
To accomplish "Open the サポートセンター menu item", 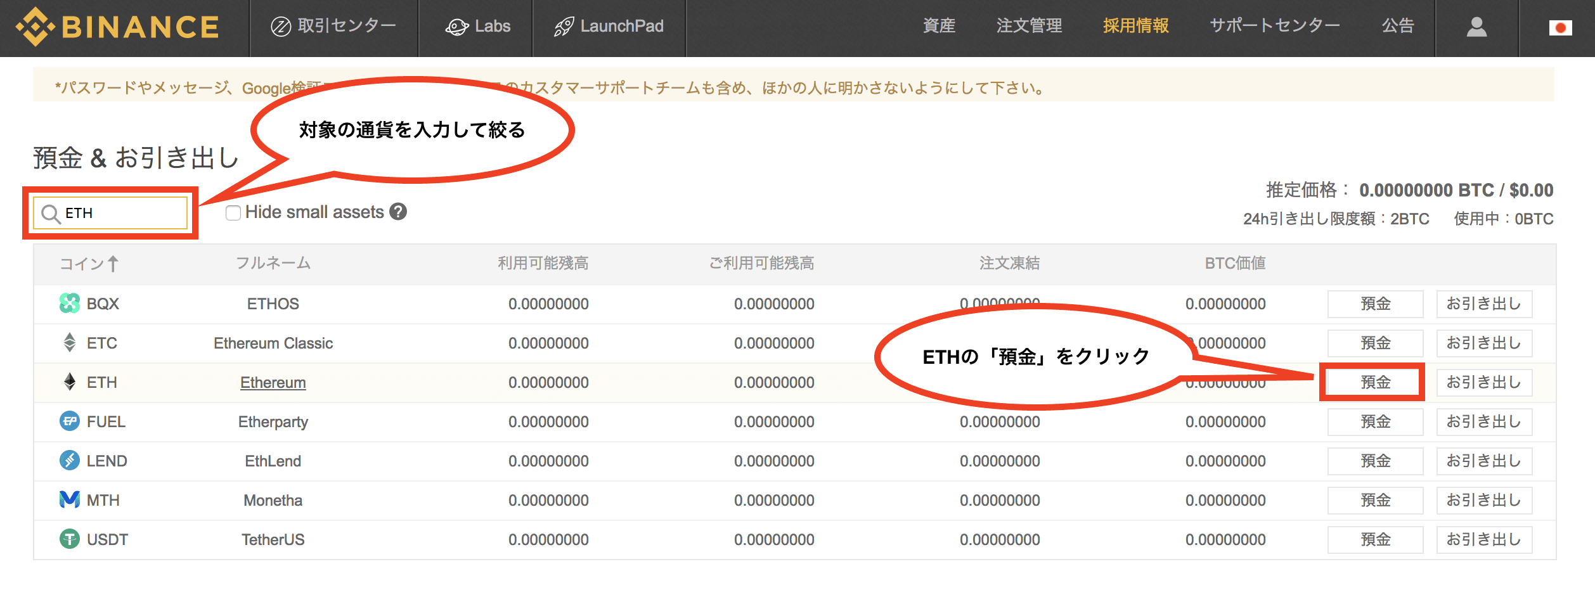I will (1274, 26).
